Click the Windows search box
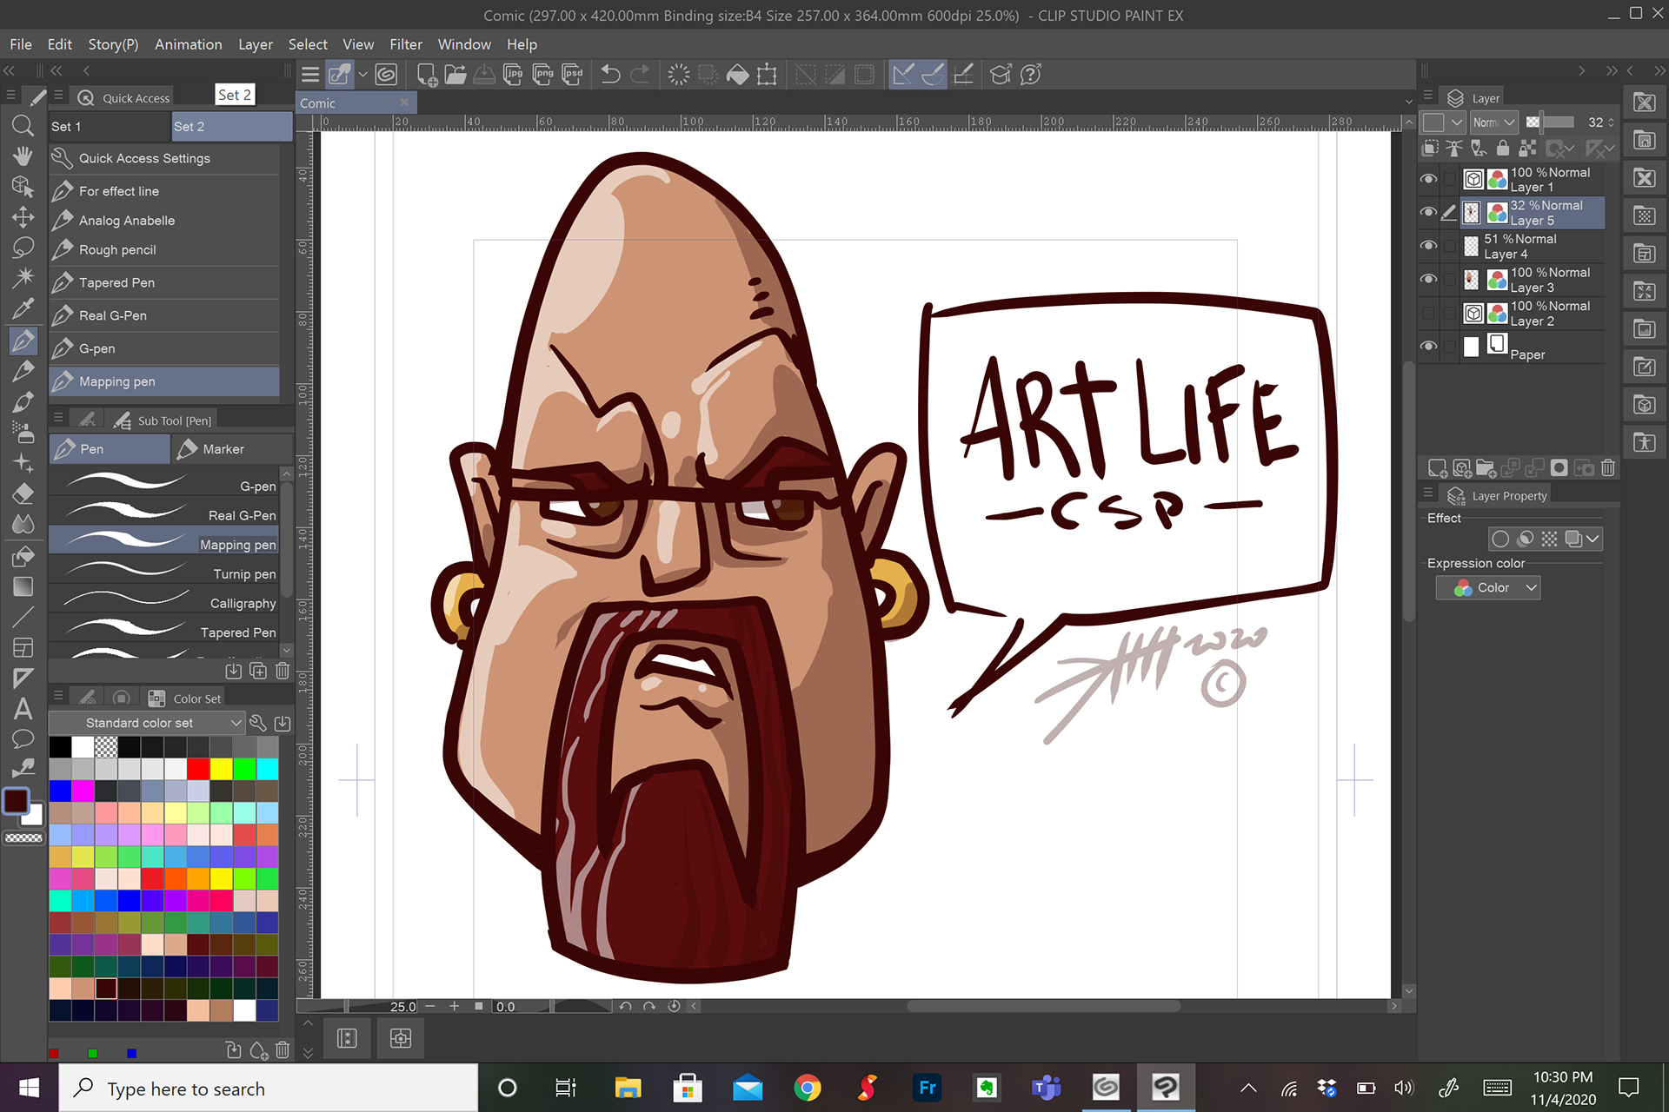This screenshot has height=1112, width=1669. [269, 1089]
